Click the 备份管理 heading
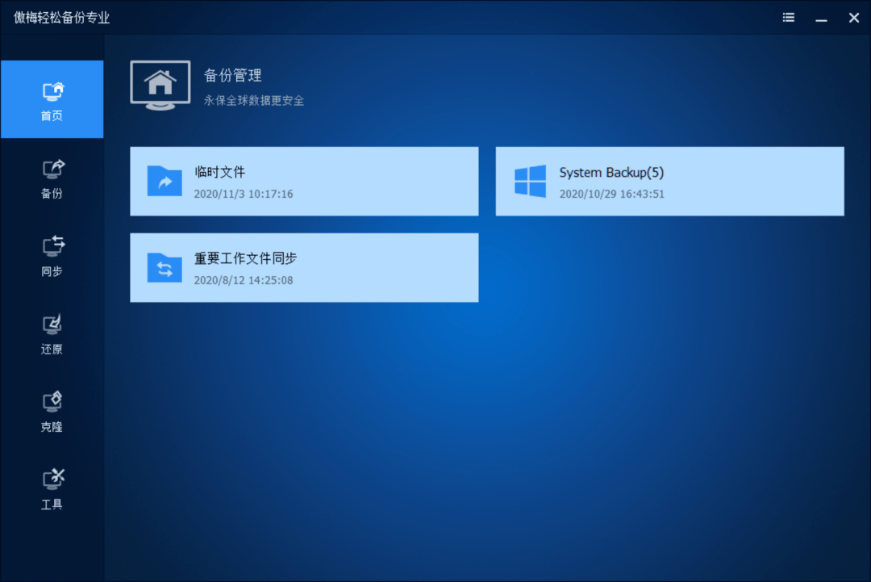Viewport: 871px width, 582px height. (233, 76)
